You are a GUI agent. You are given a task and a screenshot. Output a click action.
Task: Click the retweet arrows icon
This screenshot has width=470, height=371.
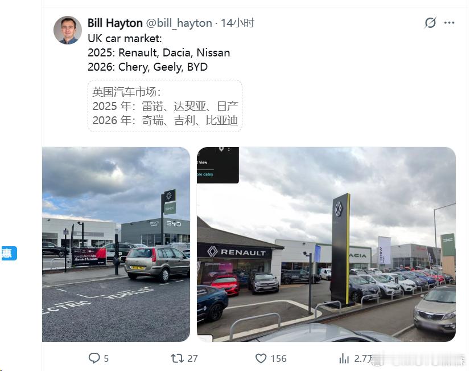point(177,358)
